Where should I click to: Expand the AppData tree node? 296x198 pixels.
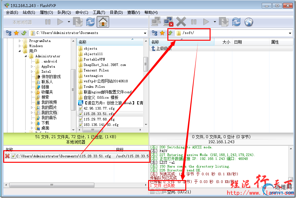click(32, 67)
